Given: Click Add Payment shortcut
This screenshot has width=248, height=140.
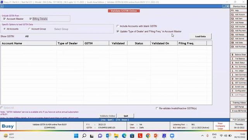Looking at the screenshot, I should coord(239,30).
